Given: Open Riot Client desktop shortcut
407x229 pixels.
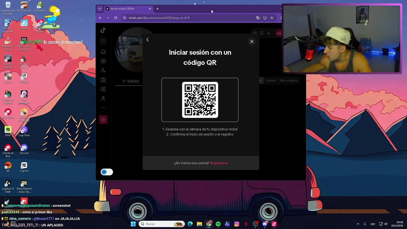Looking at the screenshot, I should tap(8, 114).
